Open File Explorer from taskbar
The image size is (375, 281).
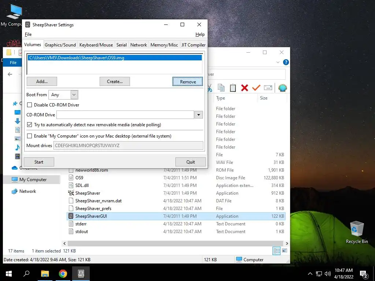point(45,274)
